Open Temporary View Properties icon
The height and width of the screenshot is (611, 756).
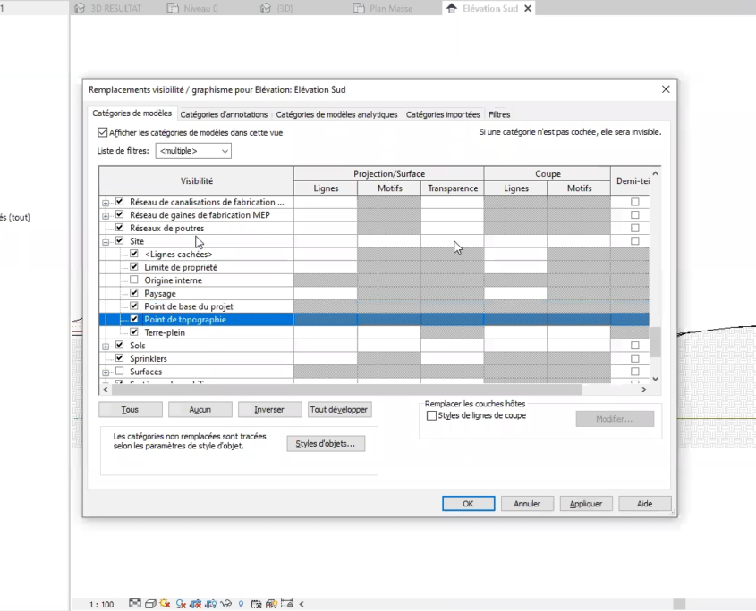(x=256, y=604)
